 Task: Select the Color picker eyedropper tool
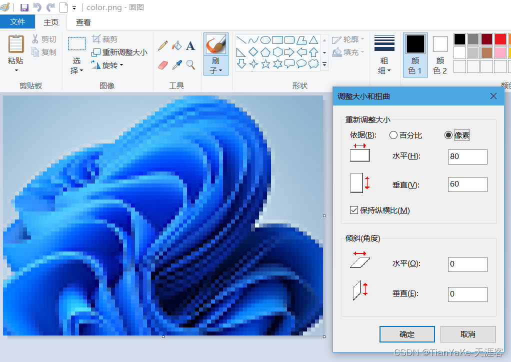coord(176,65)
